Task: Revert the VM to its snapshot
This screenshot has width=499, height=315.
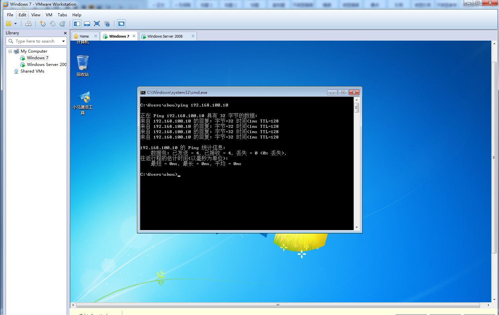Action: click(x=53, y=24)
